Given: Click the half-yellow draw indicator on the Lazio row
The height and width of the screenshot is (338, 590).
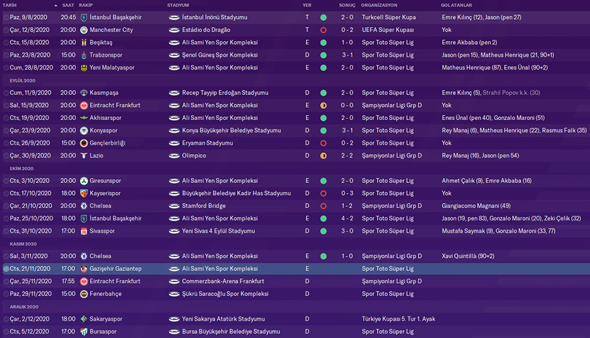Looking at the screenshot, I should [x=323, y=156].
